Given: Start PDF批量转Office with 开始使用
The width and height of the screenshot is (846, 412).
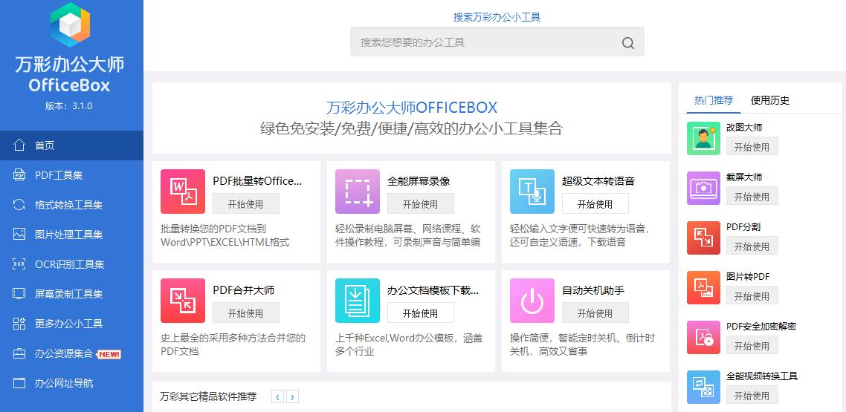Looking at the screenshot, I should click(246, 204).
